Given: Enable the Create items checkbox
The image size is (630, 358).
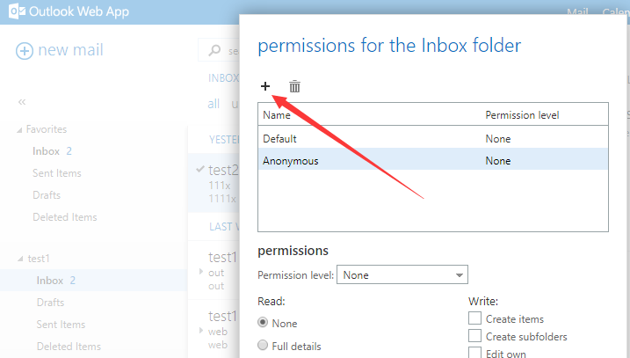Looking at the screenshot, I should (x=474, y=318).
